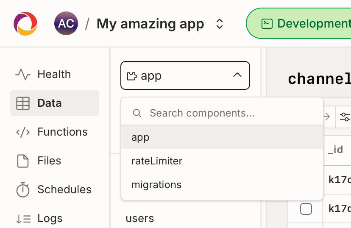Navigate to Functions
Viewport: 351px width, 228px height.
coord(55,132)
